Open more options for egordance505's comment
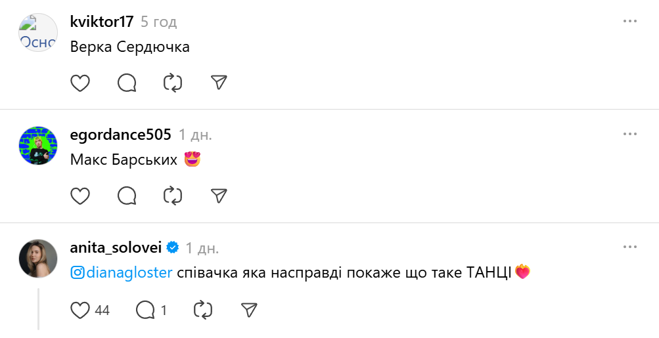 630,135
